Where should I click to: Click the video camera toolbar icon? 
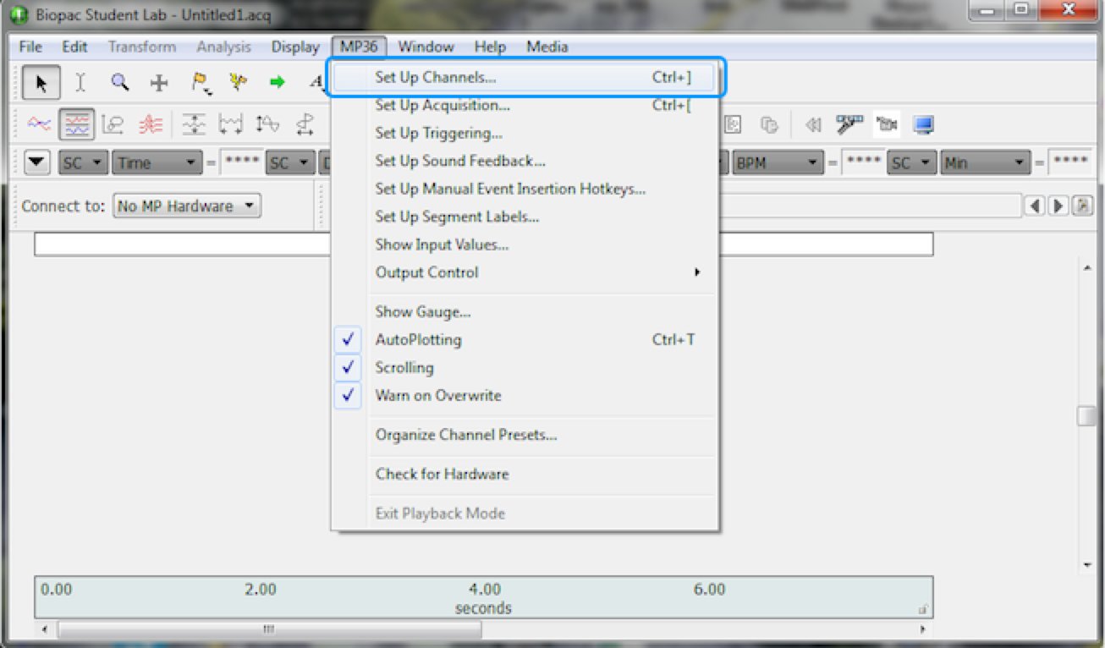(887, 125)
